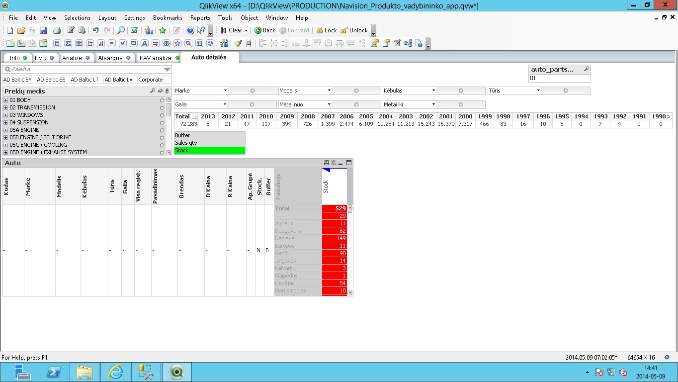
Task: Send Auto table to Excel (XL)
Action: (334, 163)
